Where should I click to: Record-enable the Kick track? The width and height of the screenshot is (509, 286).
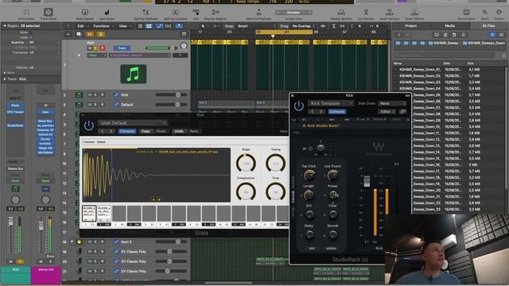point(103,48)
